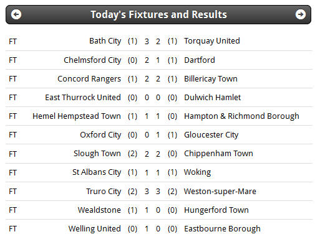Open Weston-super-Mare team page

coord(220,192)
